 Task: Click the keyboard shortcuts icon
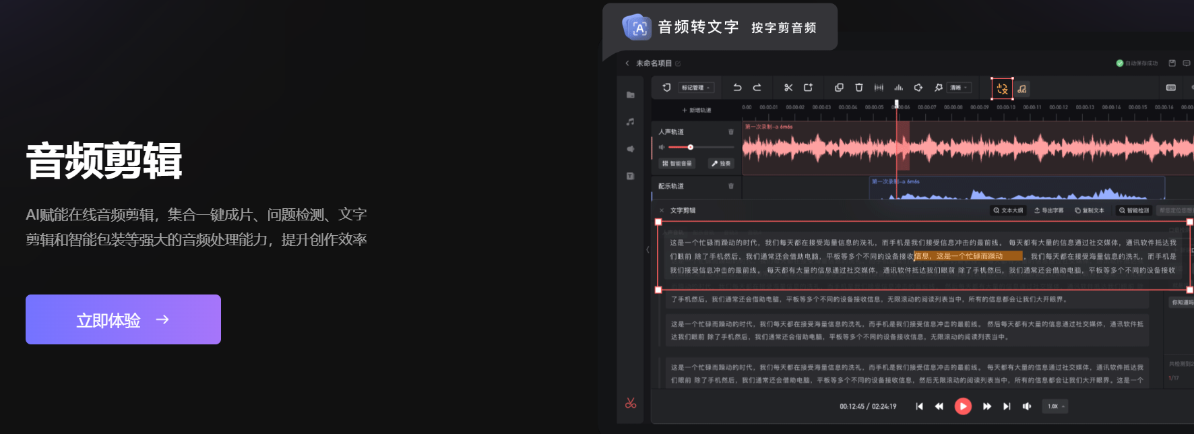[1171, 88]
